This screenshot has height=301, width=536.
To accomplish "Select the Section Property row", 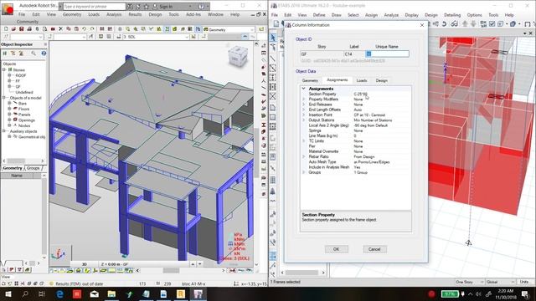I will 355,94.
